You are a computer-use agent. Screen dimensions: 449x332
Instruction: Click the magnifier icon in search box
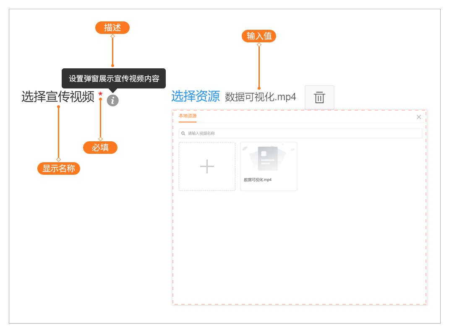[x=183, y=133]
